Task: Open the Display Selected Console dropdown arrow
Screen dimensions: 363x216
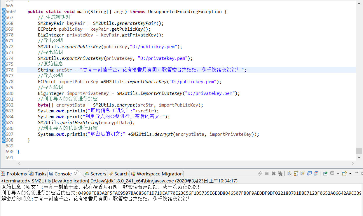Action: click(338, 173)
